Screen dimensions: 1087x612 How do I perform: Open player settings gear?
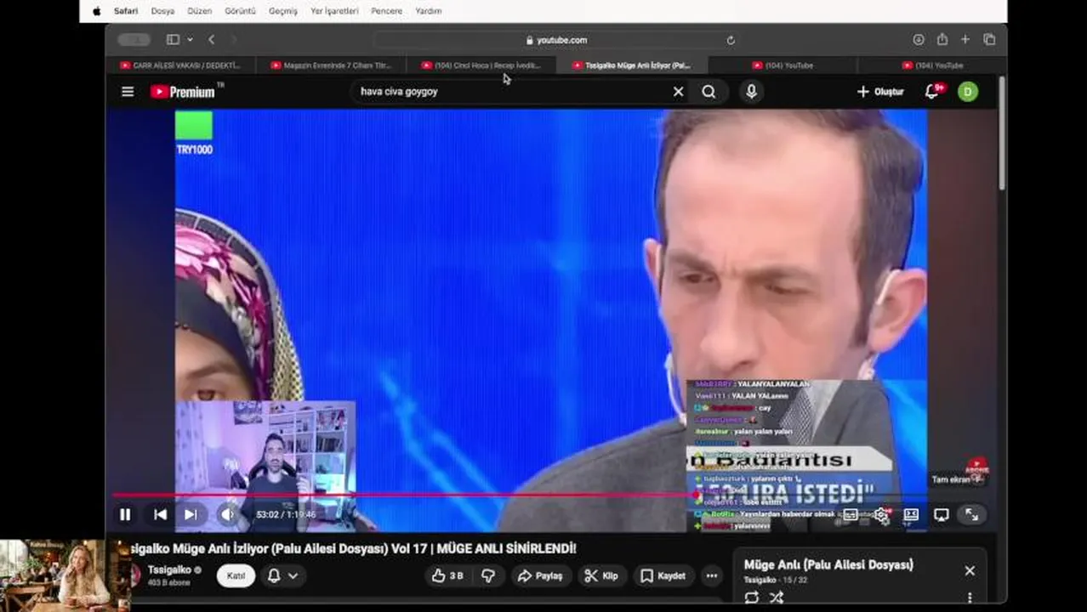[881, 515]
